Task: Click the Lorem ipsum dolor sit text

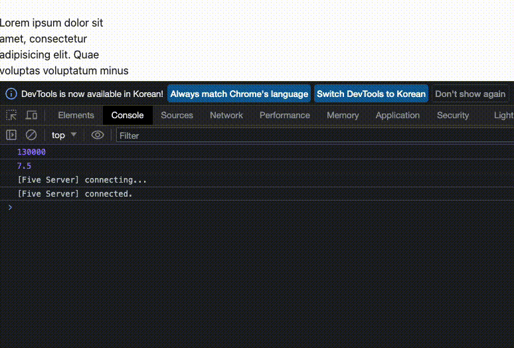Action: click(x=51, y=23)
